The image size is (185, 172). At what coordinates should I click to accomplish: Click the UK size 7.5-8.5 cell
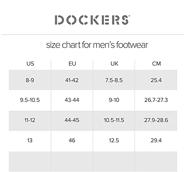[114, 80]
